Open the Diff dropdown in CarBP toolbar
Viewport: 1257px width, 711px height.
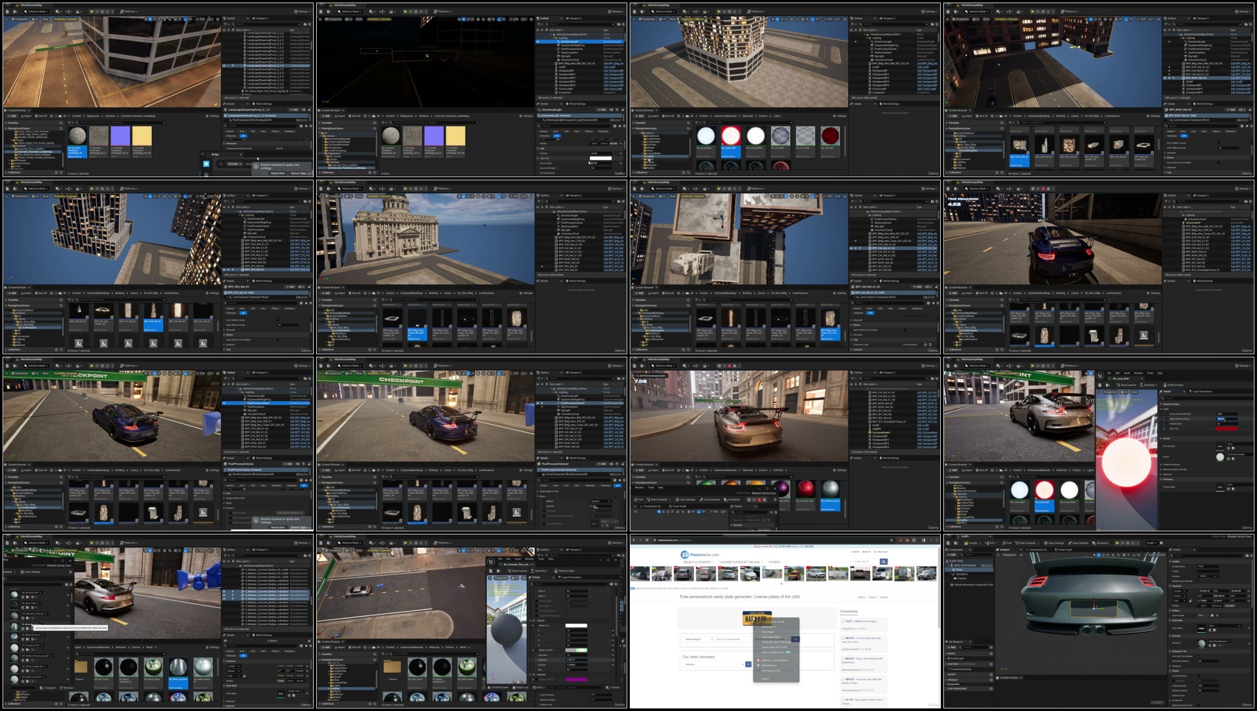click(x=991, y=543)
